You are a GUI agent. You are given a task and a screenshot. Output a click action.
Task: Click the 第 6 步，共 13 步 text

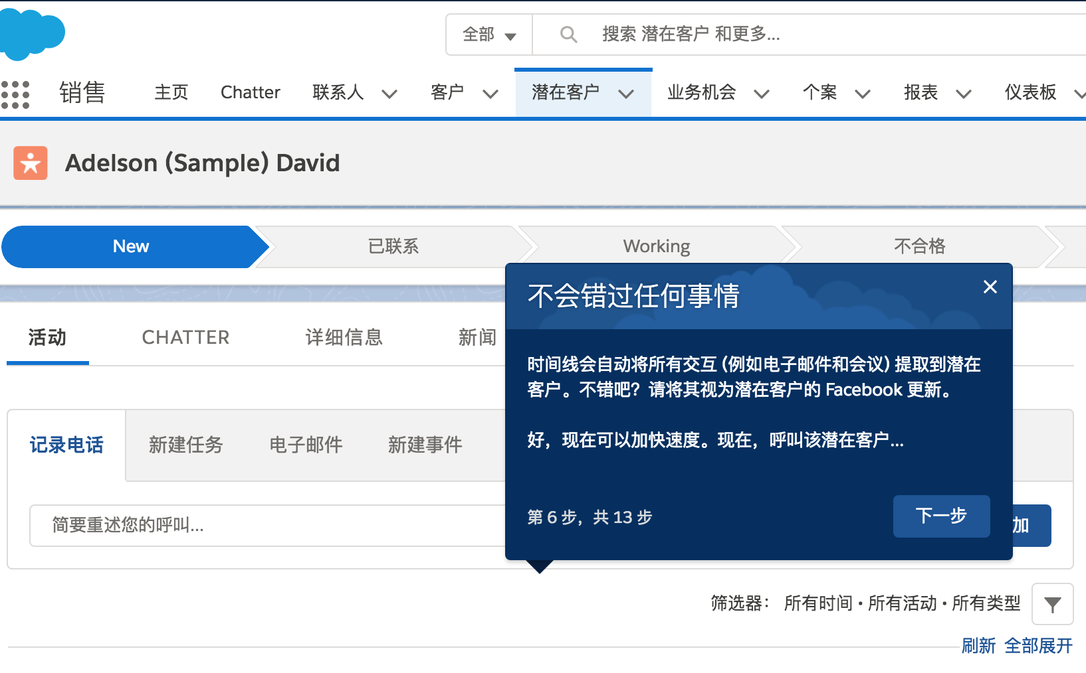pyautogui.click(x=590, y=517)
